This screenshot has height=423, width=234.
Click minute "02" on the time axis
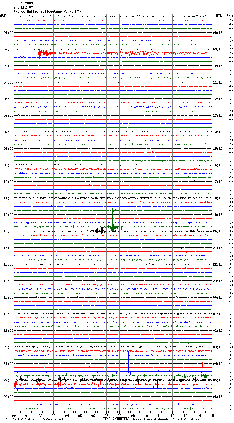tap(40, 416)
